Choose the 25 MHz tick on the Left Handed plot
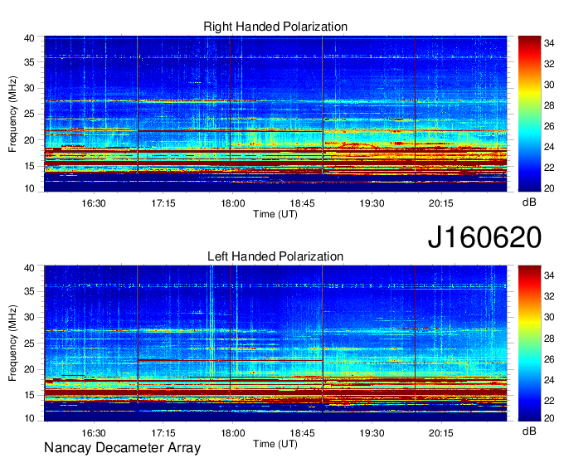 coord(30,343)
